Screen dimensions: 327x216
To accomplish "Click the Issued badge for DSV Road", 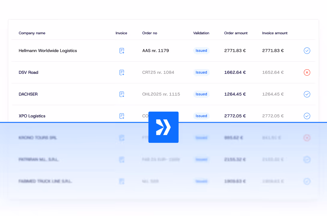I will [x=201, y=73].
